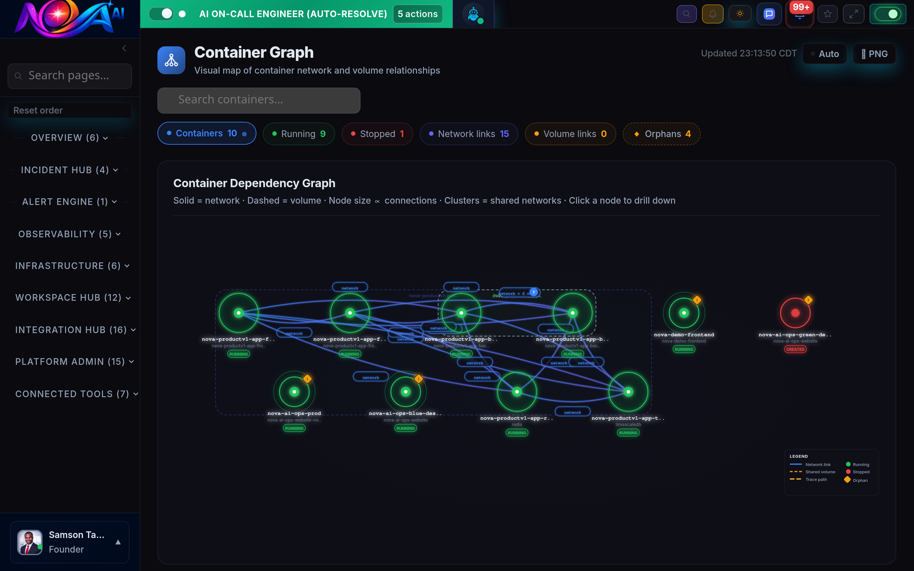The height and width of the screenshot is (571, 914).
Task: Click the star favorites icon
Action: tap(827, 14)
